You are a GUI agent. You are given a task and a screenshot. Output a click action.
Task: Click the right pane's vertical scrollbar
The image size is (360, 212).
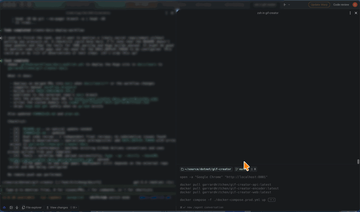click(x=358, y=161)
